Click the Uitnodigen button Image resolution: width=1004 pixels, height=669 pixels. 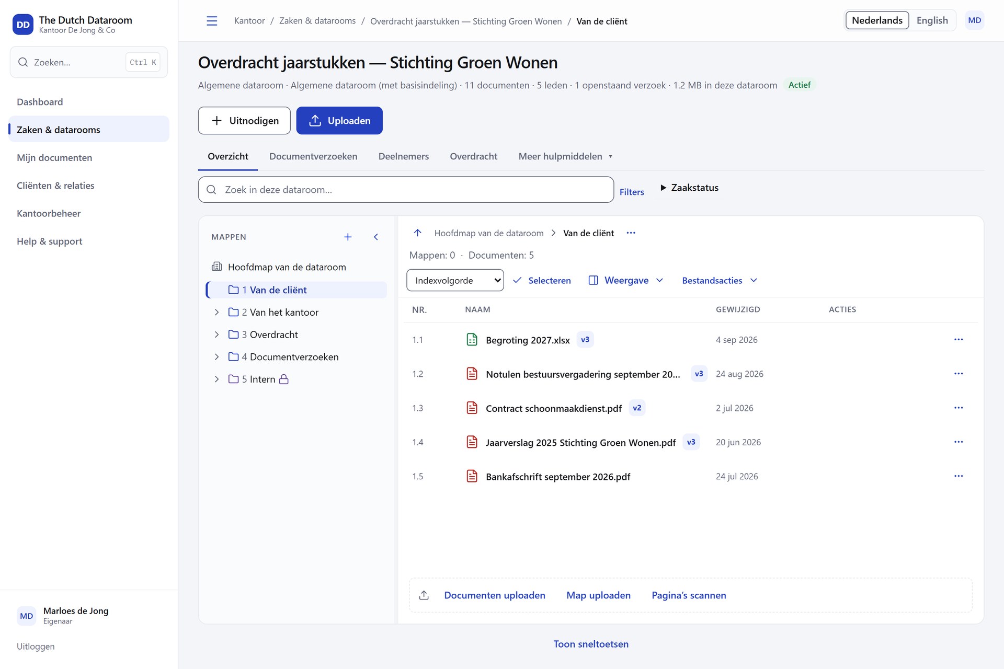tap(244, 121)
